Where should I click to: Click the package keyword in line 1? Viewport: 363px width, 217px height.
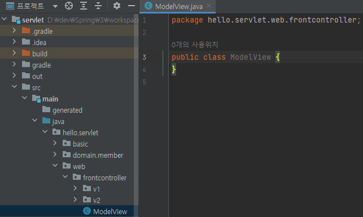pos(187,20)
